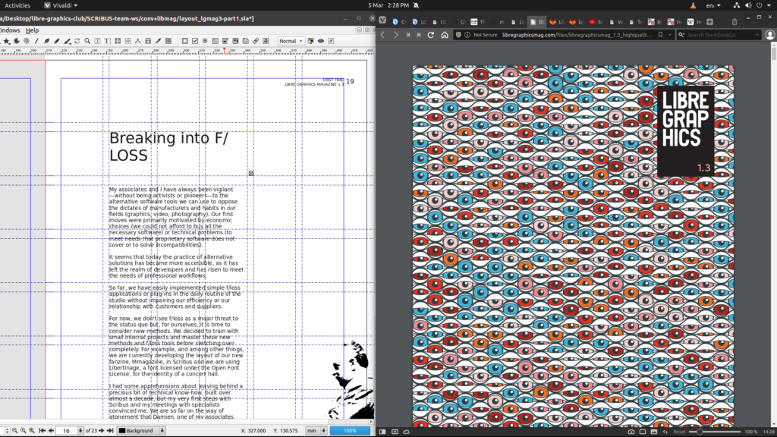Insert a PDF list box field
This screenshot has width=777, height=437.
coord(235,41)
